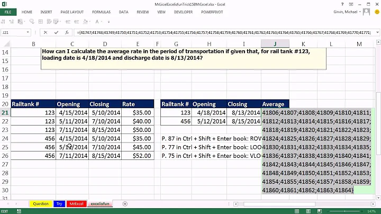Click the Excel application icon in title bar

(4, 4)
